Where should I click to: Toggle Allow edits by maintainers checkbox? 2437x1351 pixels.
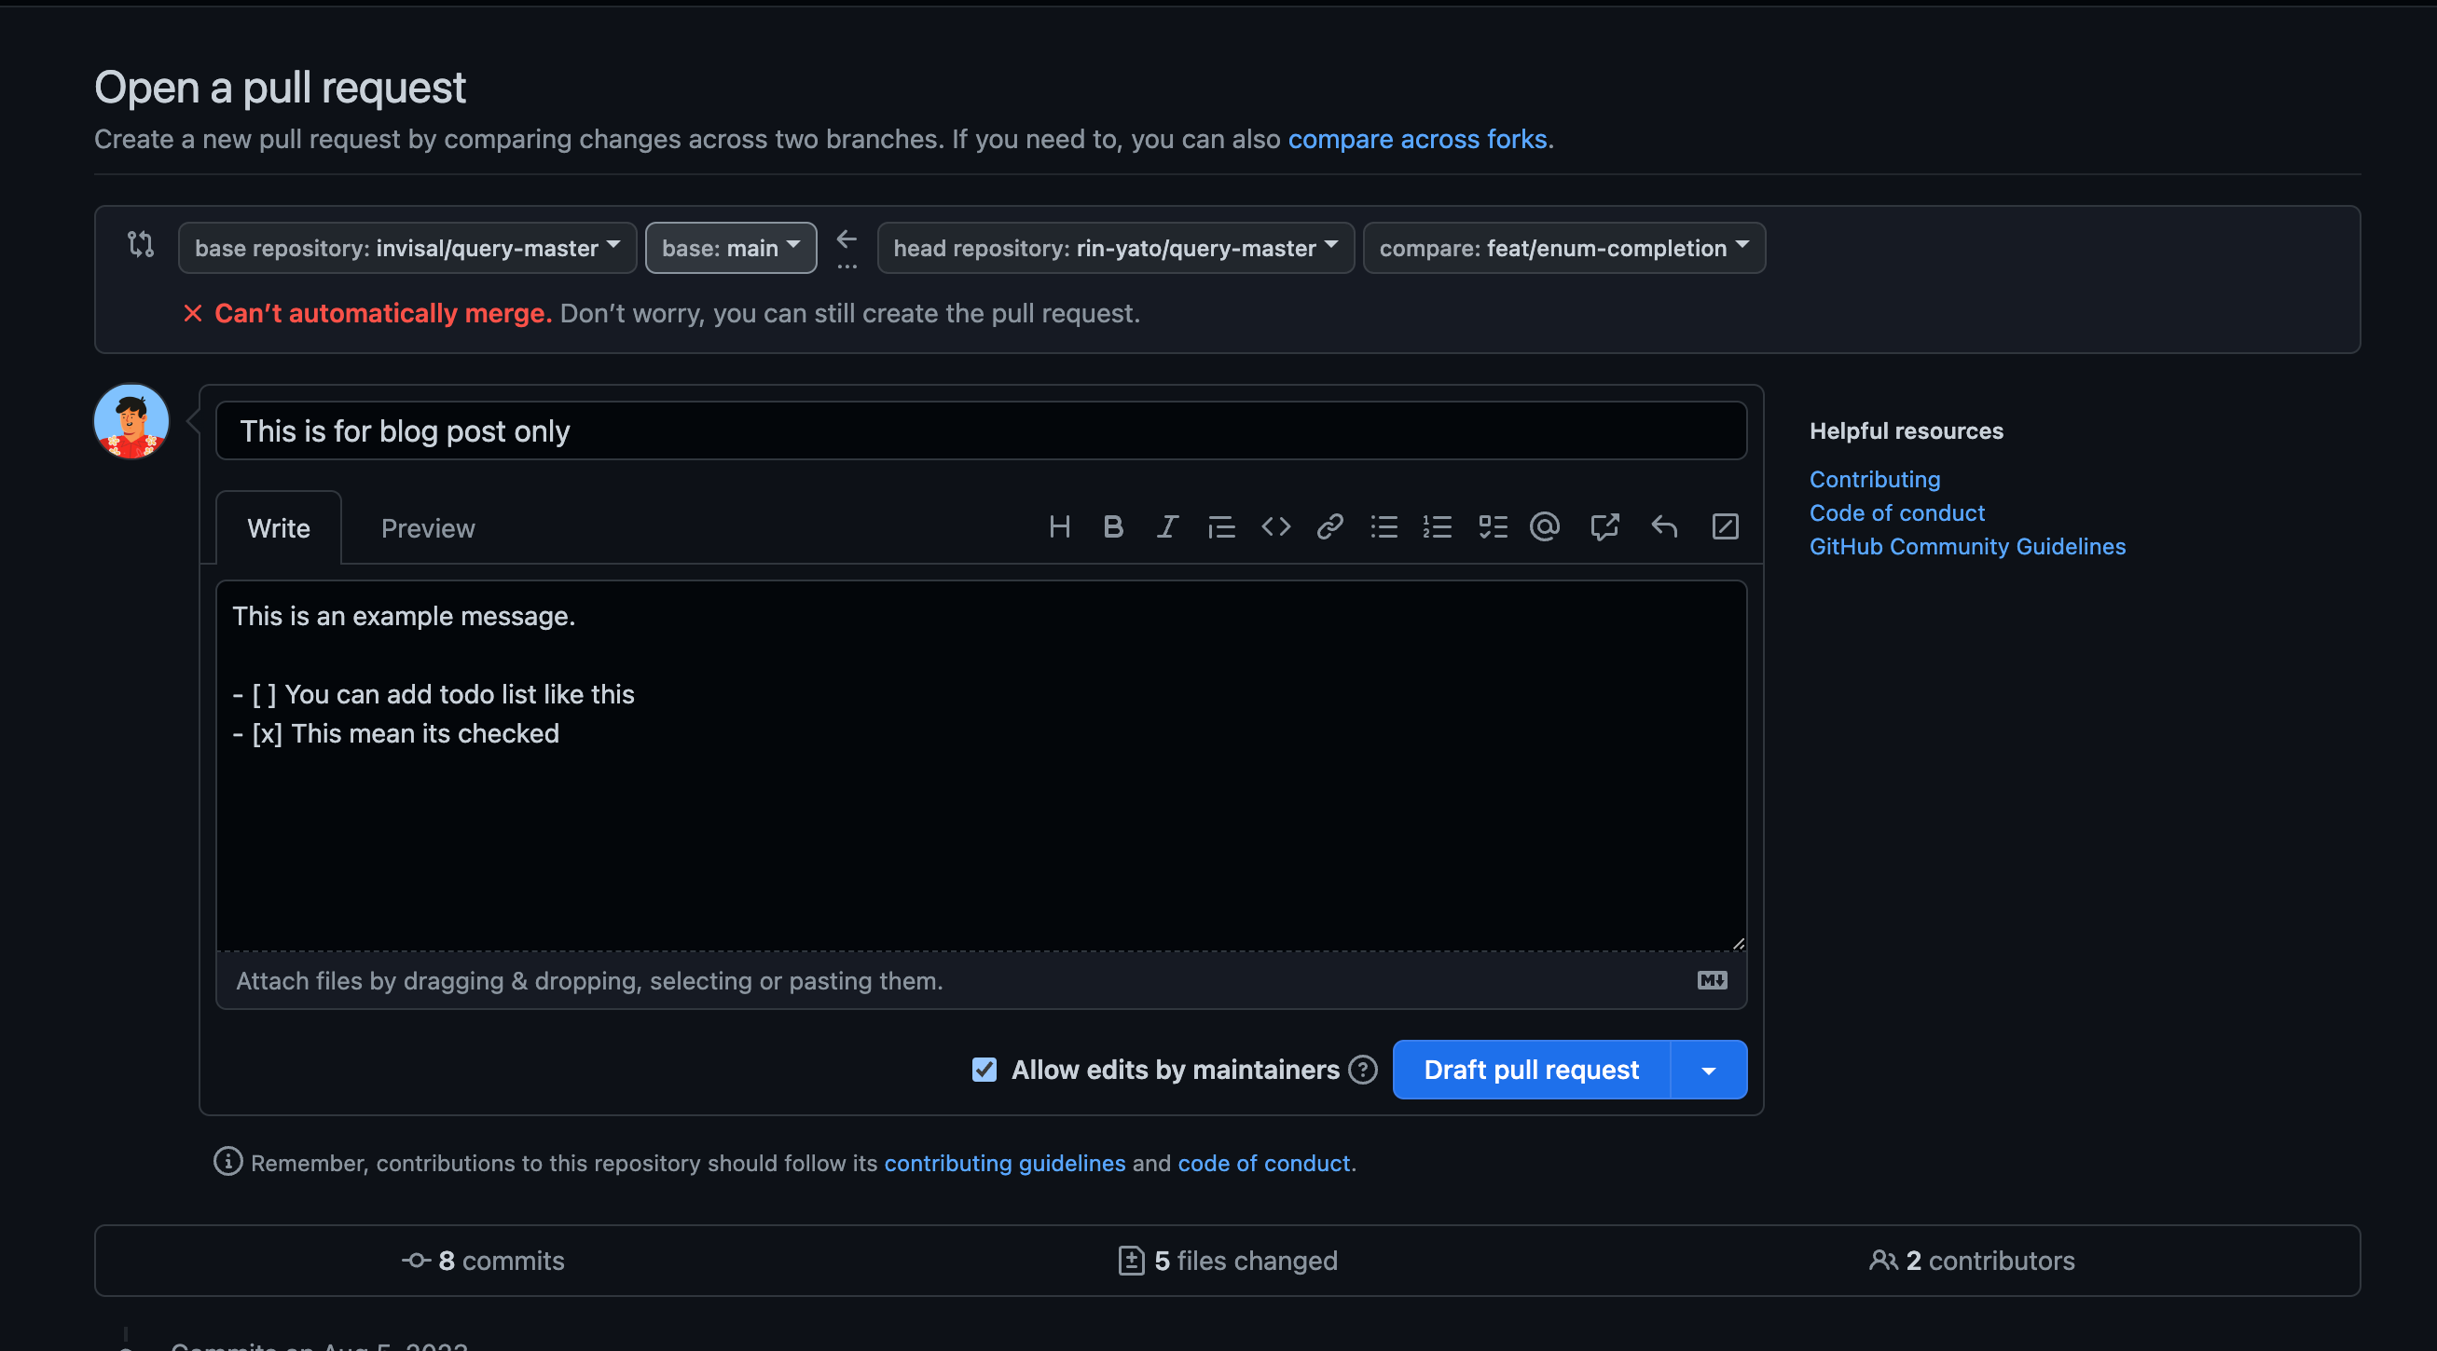coord(984,1068)
